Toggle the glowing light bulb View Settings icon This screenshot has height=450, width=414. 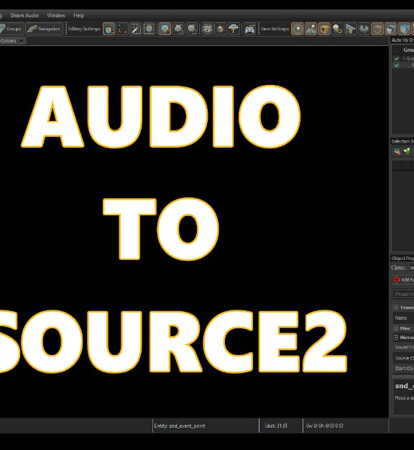298,29
